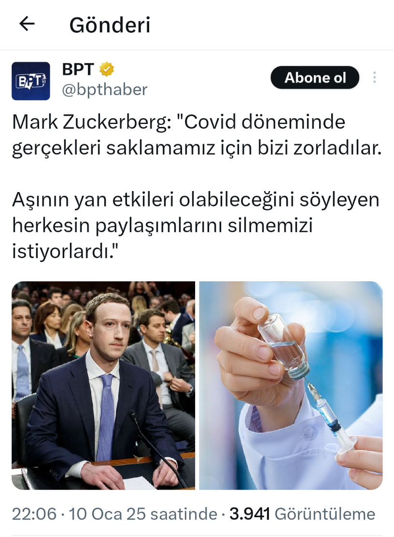394x537 pixels.
Task: Click the line 'gerçekleri saklamamız için bizi zorladılar'
Action: coord(197,148)
